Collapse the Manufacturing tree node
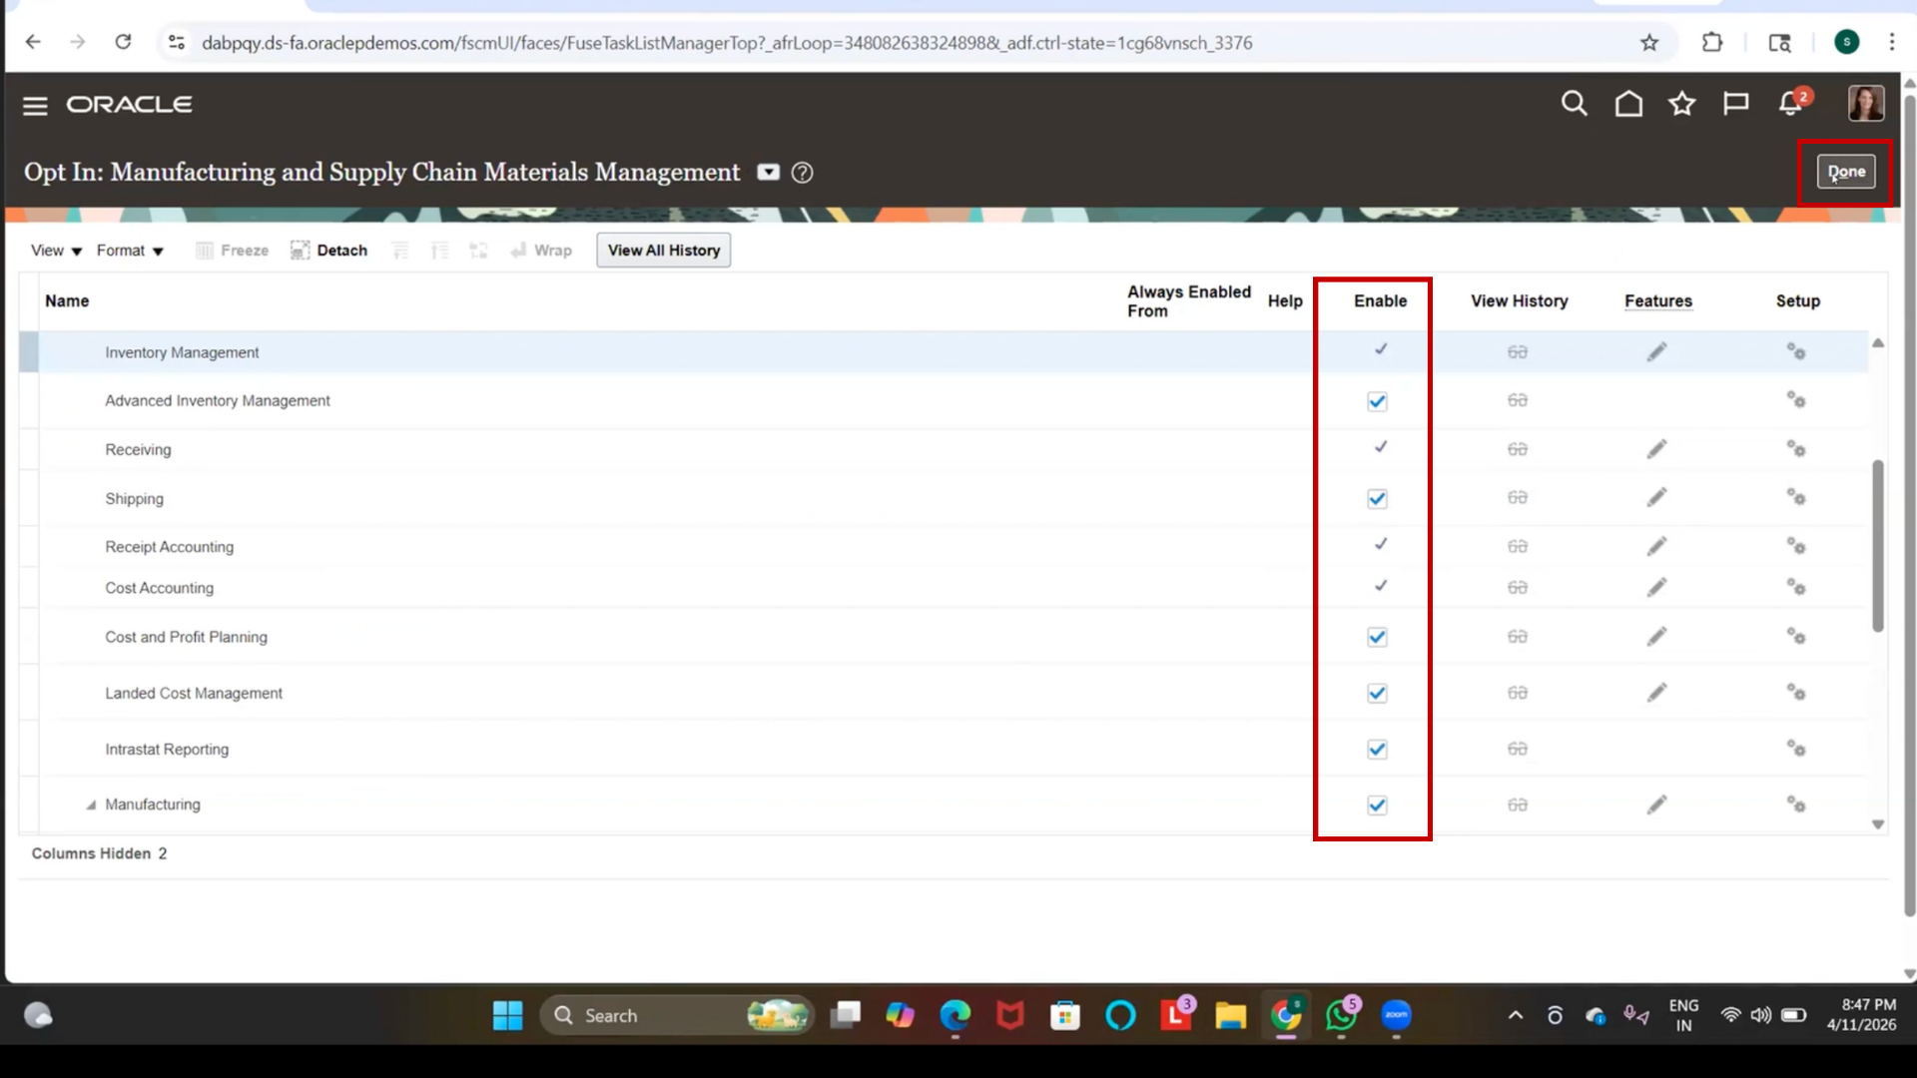The image size is (1917, 1078). 91,805
